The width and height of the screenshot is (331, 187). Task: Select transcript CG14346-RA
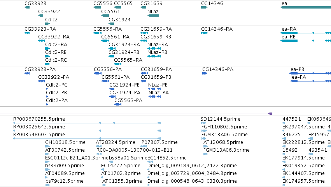[x=217, y=29]
